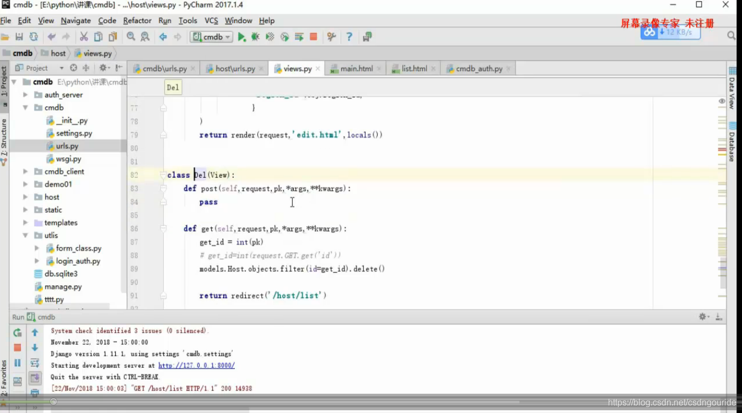Click the Paste toolbar icon
The height and width of the screenshot is (413, 742).
click(x=112, y=37)
